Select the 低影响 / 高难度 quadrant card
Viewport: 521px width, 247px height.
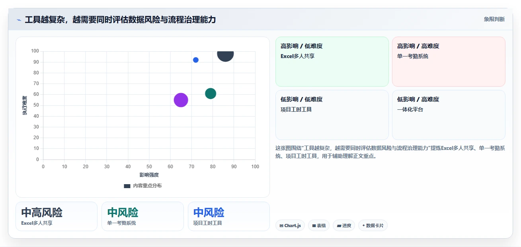tap(449, 115)
